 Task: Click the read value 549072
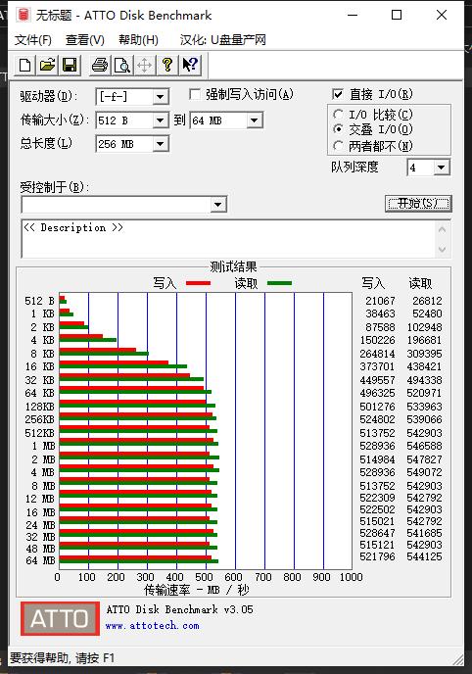tap(424, 472)
